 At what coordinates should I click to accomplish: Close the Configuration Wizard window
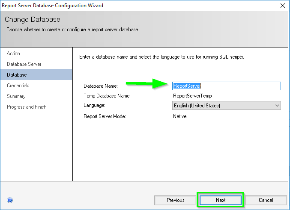282,6
